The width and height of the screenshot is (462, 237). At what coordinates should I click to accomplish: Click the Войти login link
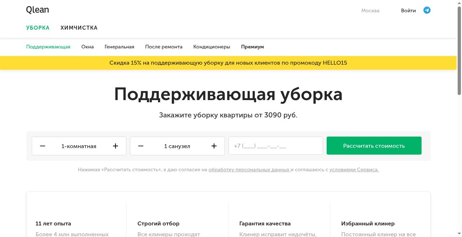pos(409,10)
